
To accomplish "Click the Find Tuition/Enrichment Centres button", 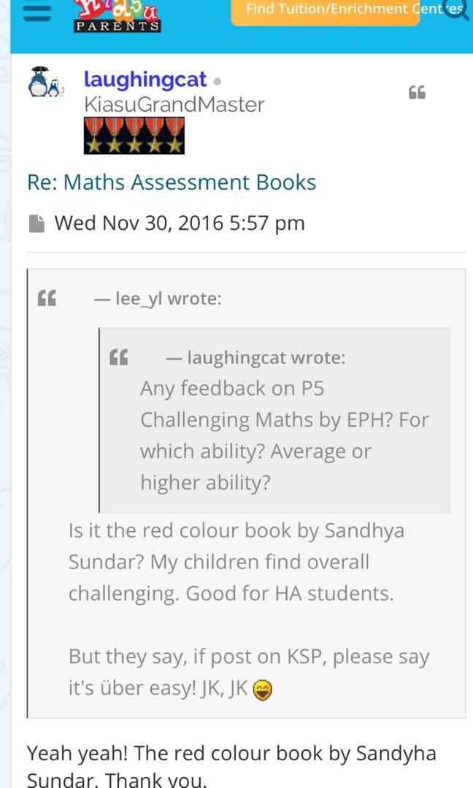I will [x=324, y=10].
